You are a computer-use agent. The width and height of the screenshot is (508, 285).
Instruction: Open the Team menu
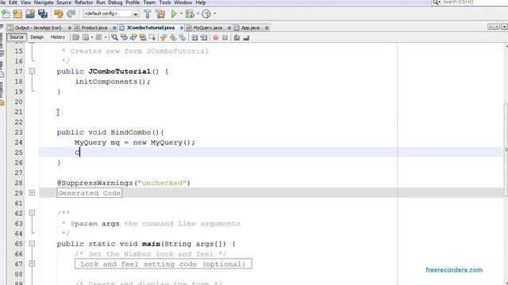149,2
